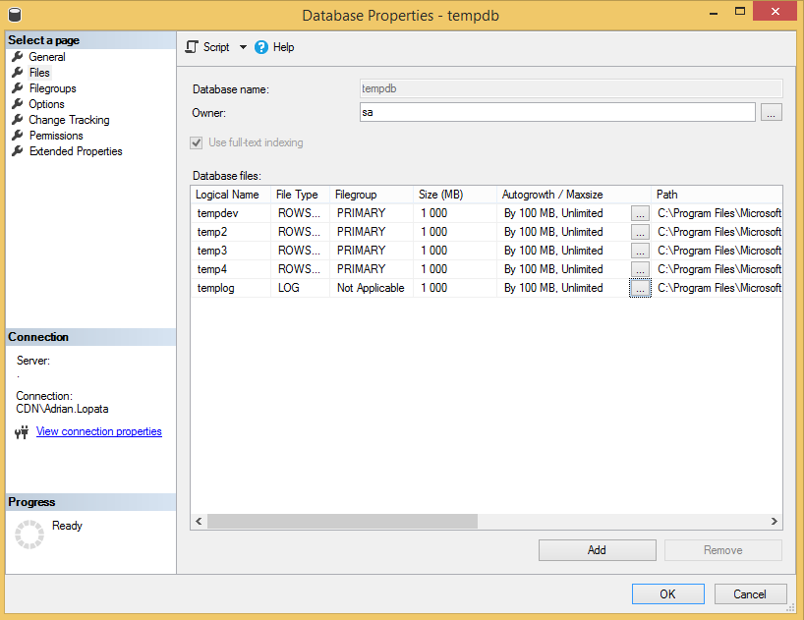Open the Filegroups page
The width and height of the screenshot is (804, 620).
(52, 88)
